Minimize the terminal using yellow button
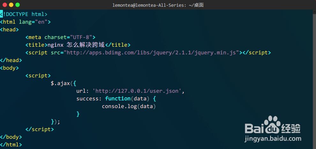 [x=11, y=5]
